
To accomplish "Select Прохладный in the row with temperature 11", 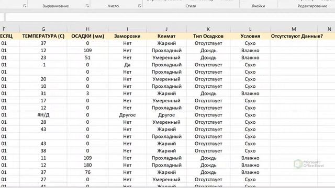I will pyautogui.click(x=166, y=158).
